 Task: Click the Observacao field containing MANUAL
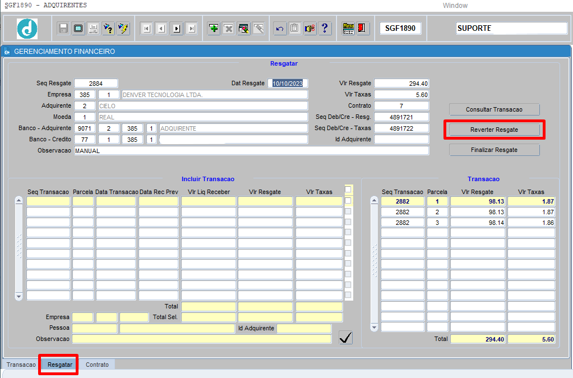[x=251, y=151]
